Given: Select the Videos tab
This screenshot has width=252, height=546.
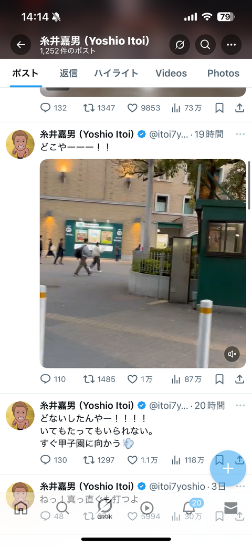Looking at the screenshot, I should [171, 73].
